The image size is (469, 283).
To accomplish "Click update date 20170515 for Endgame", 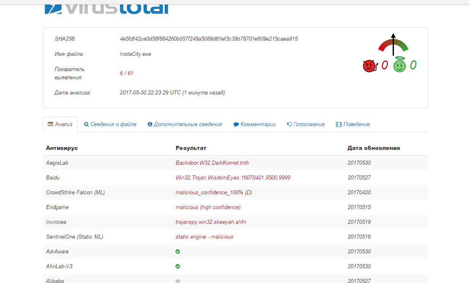I will coord(359,207).
